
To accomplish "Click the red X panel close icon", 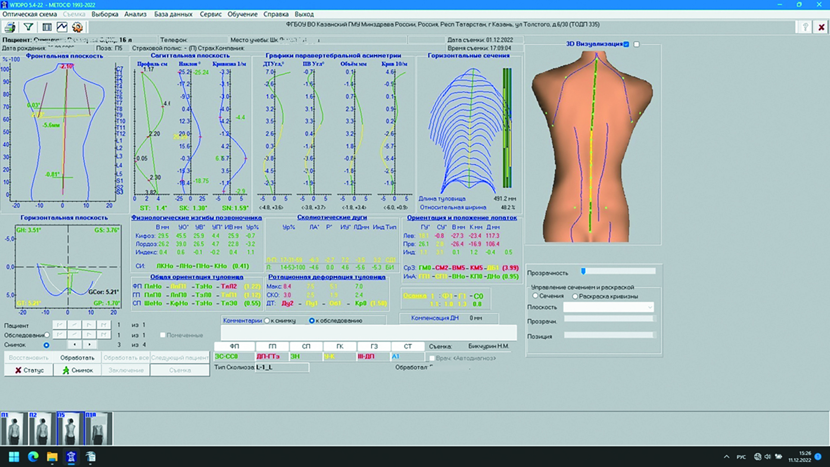I will tap(821, 28).
